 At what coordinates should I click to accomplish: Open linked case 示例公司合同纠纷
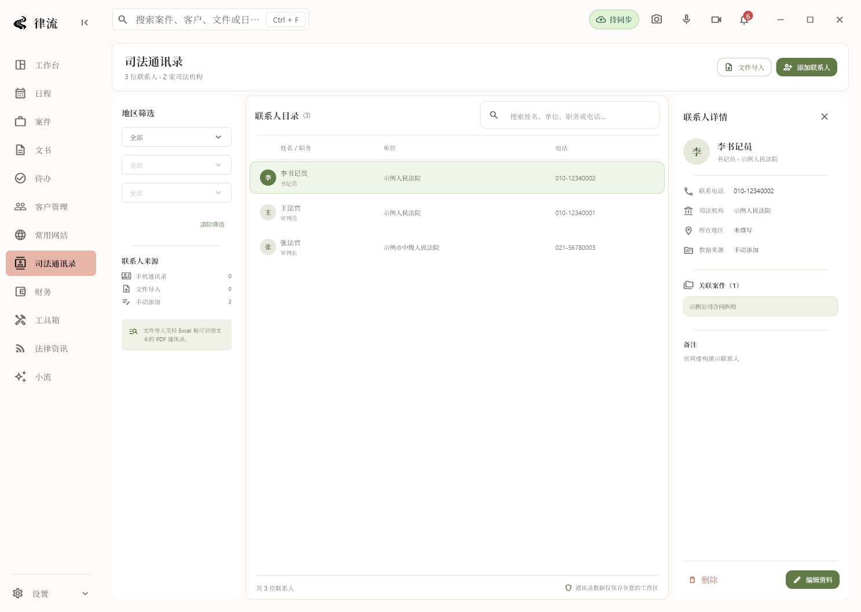(761, 307)
